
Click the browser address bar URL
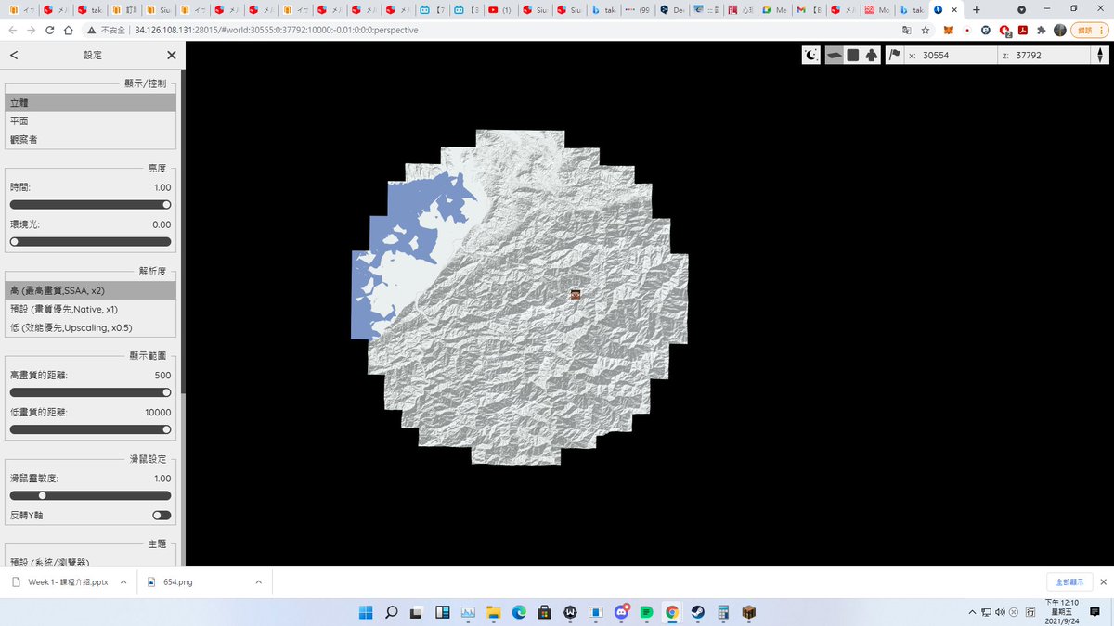[x=277, y=30]
